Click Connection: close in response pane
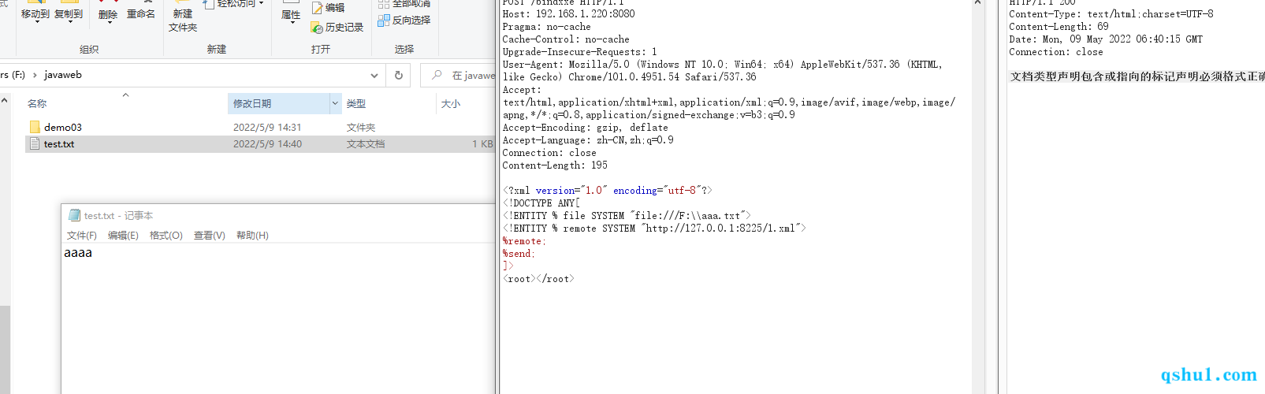The height and width of the screenshot is (394, 1265). pos(1056,52)
